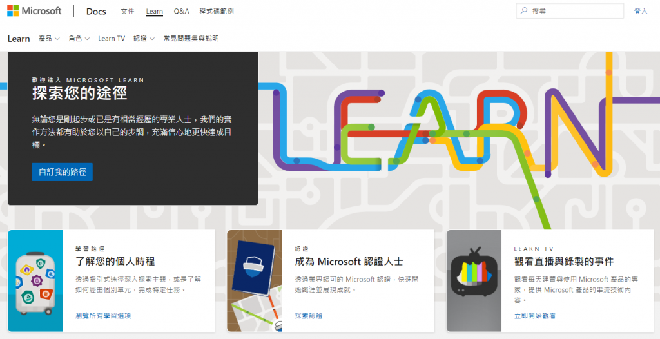Viewport: 660px width, 339px height.
Task: Expand the 產品 dropdown
Action: click(x=49, y=38)
